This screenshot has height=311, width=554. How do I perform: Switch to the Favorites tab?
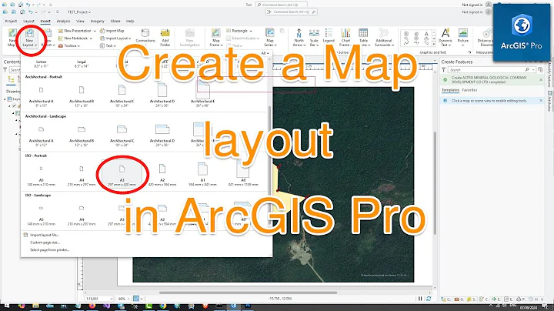tap(469, 90)
